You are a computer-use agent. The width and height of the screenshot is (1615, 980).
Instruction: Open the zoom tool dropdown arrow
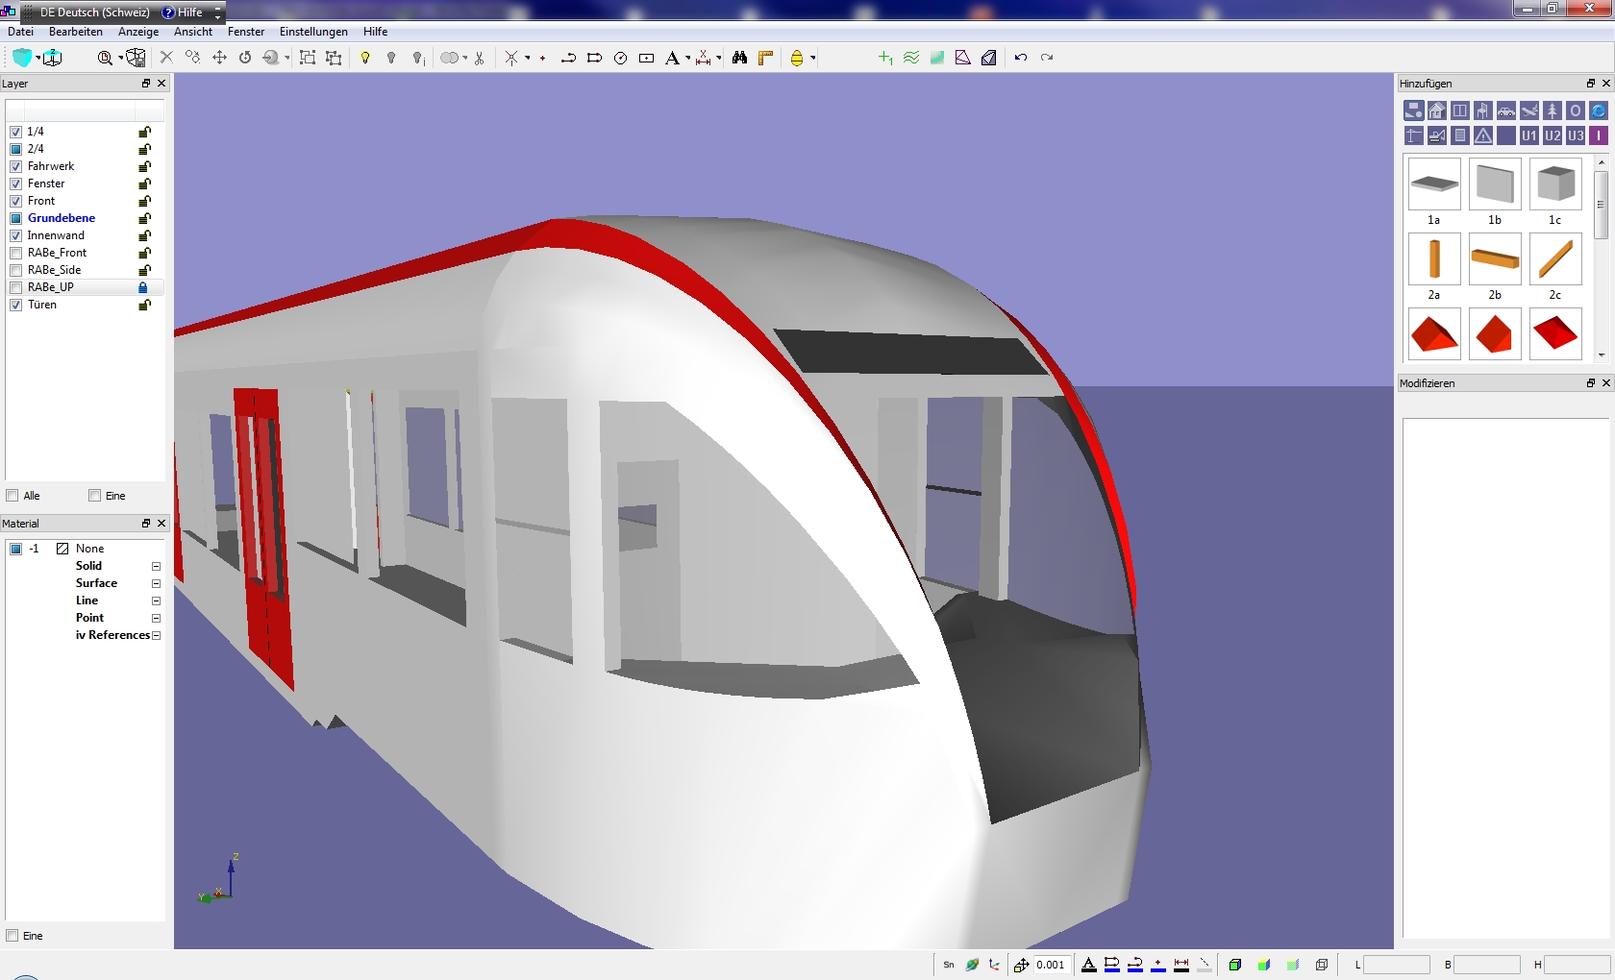coord(120,59)
